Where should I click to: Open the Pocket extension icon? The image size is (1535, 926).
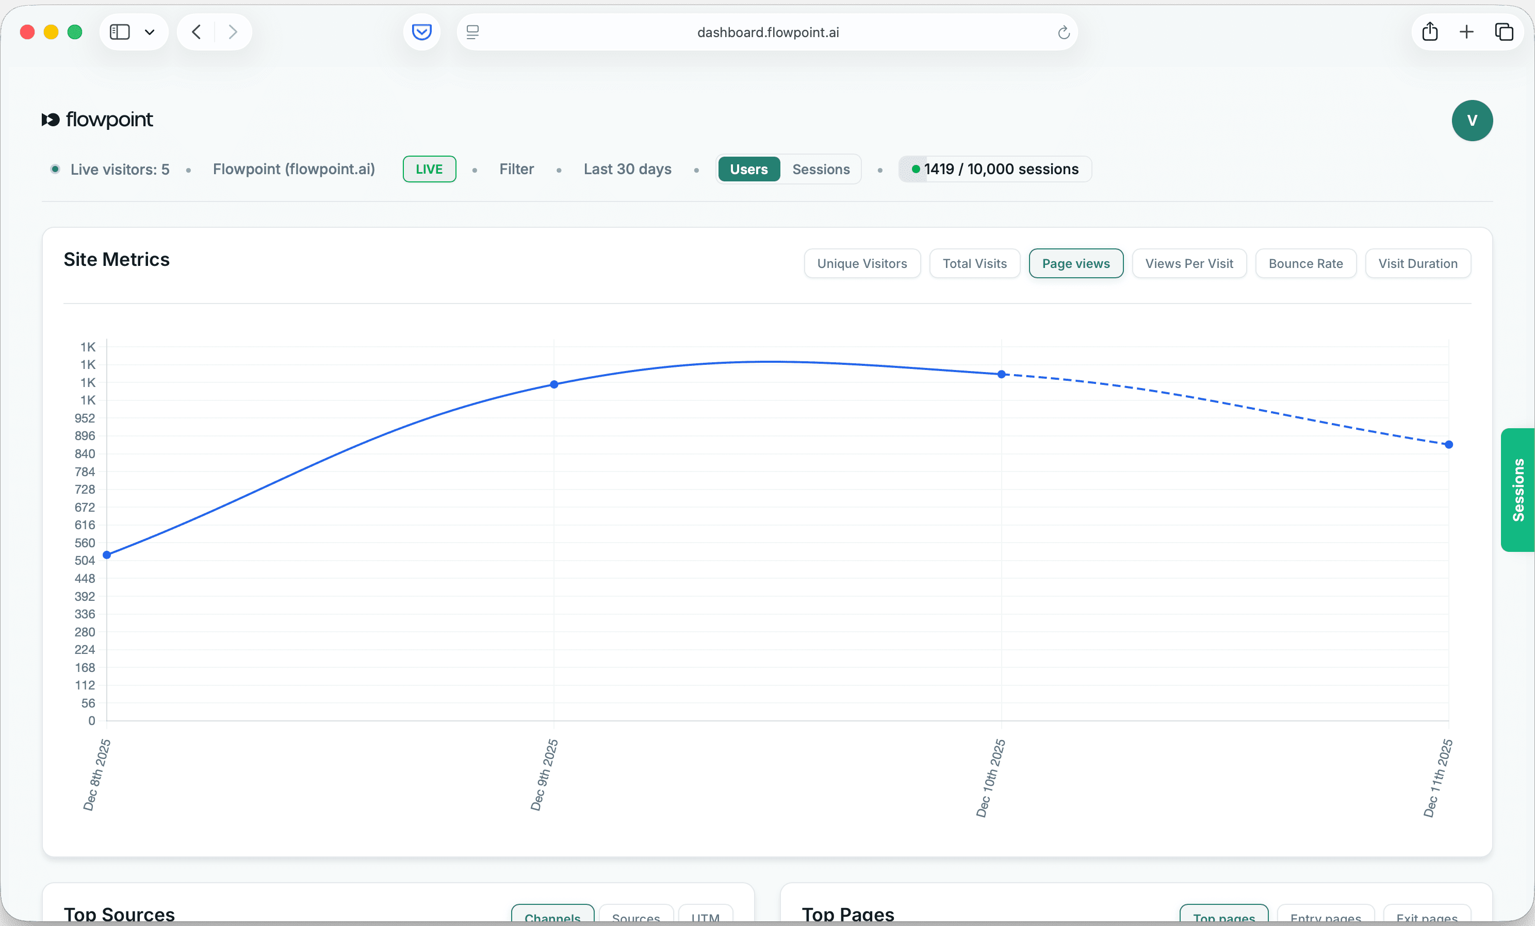(x=422, y=32)
